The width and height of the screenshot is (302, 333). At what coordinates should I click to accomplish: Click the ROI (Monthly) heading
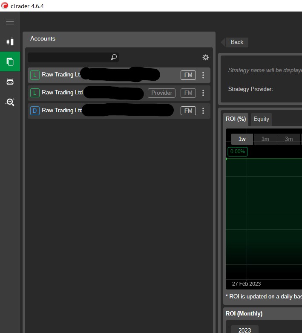click(244, 313)
